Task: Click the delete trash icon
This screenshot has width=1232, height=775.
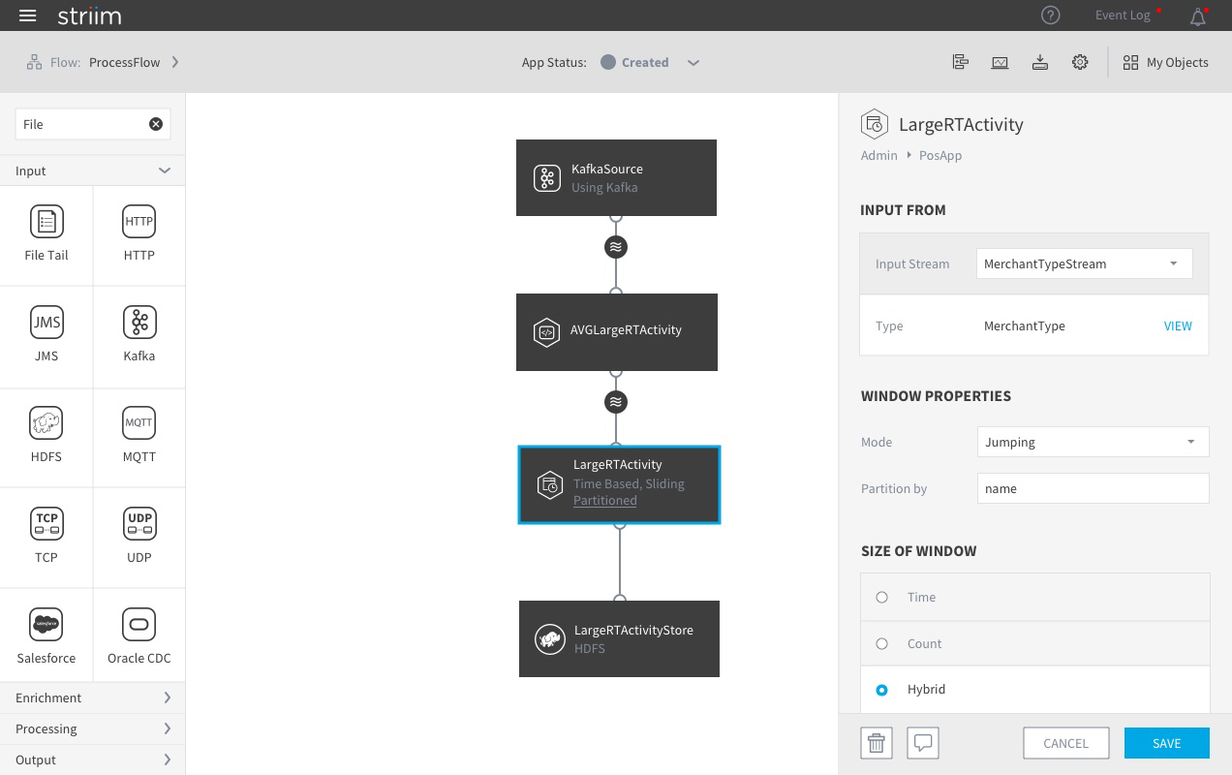Action: coord(877,743)
